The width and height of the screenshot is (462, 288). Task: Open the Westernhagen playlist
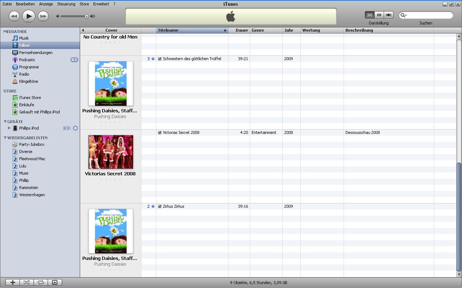tap(40, 195)
